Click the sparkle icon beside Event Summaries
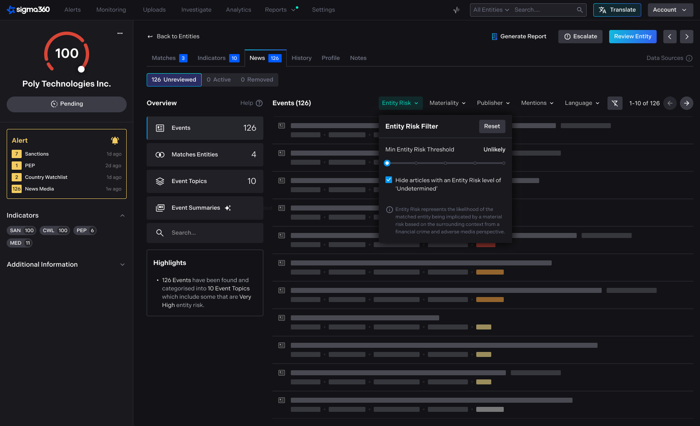 click(228, 208)
